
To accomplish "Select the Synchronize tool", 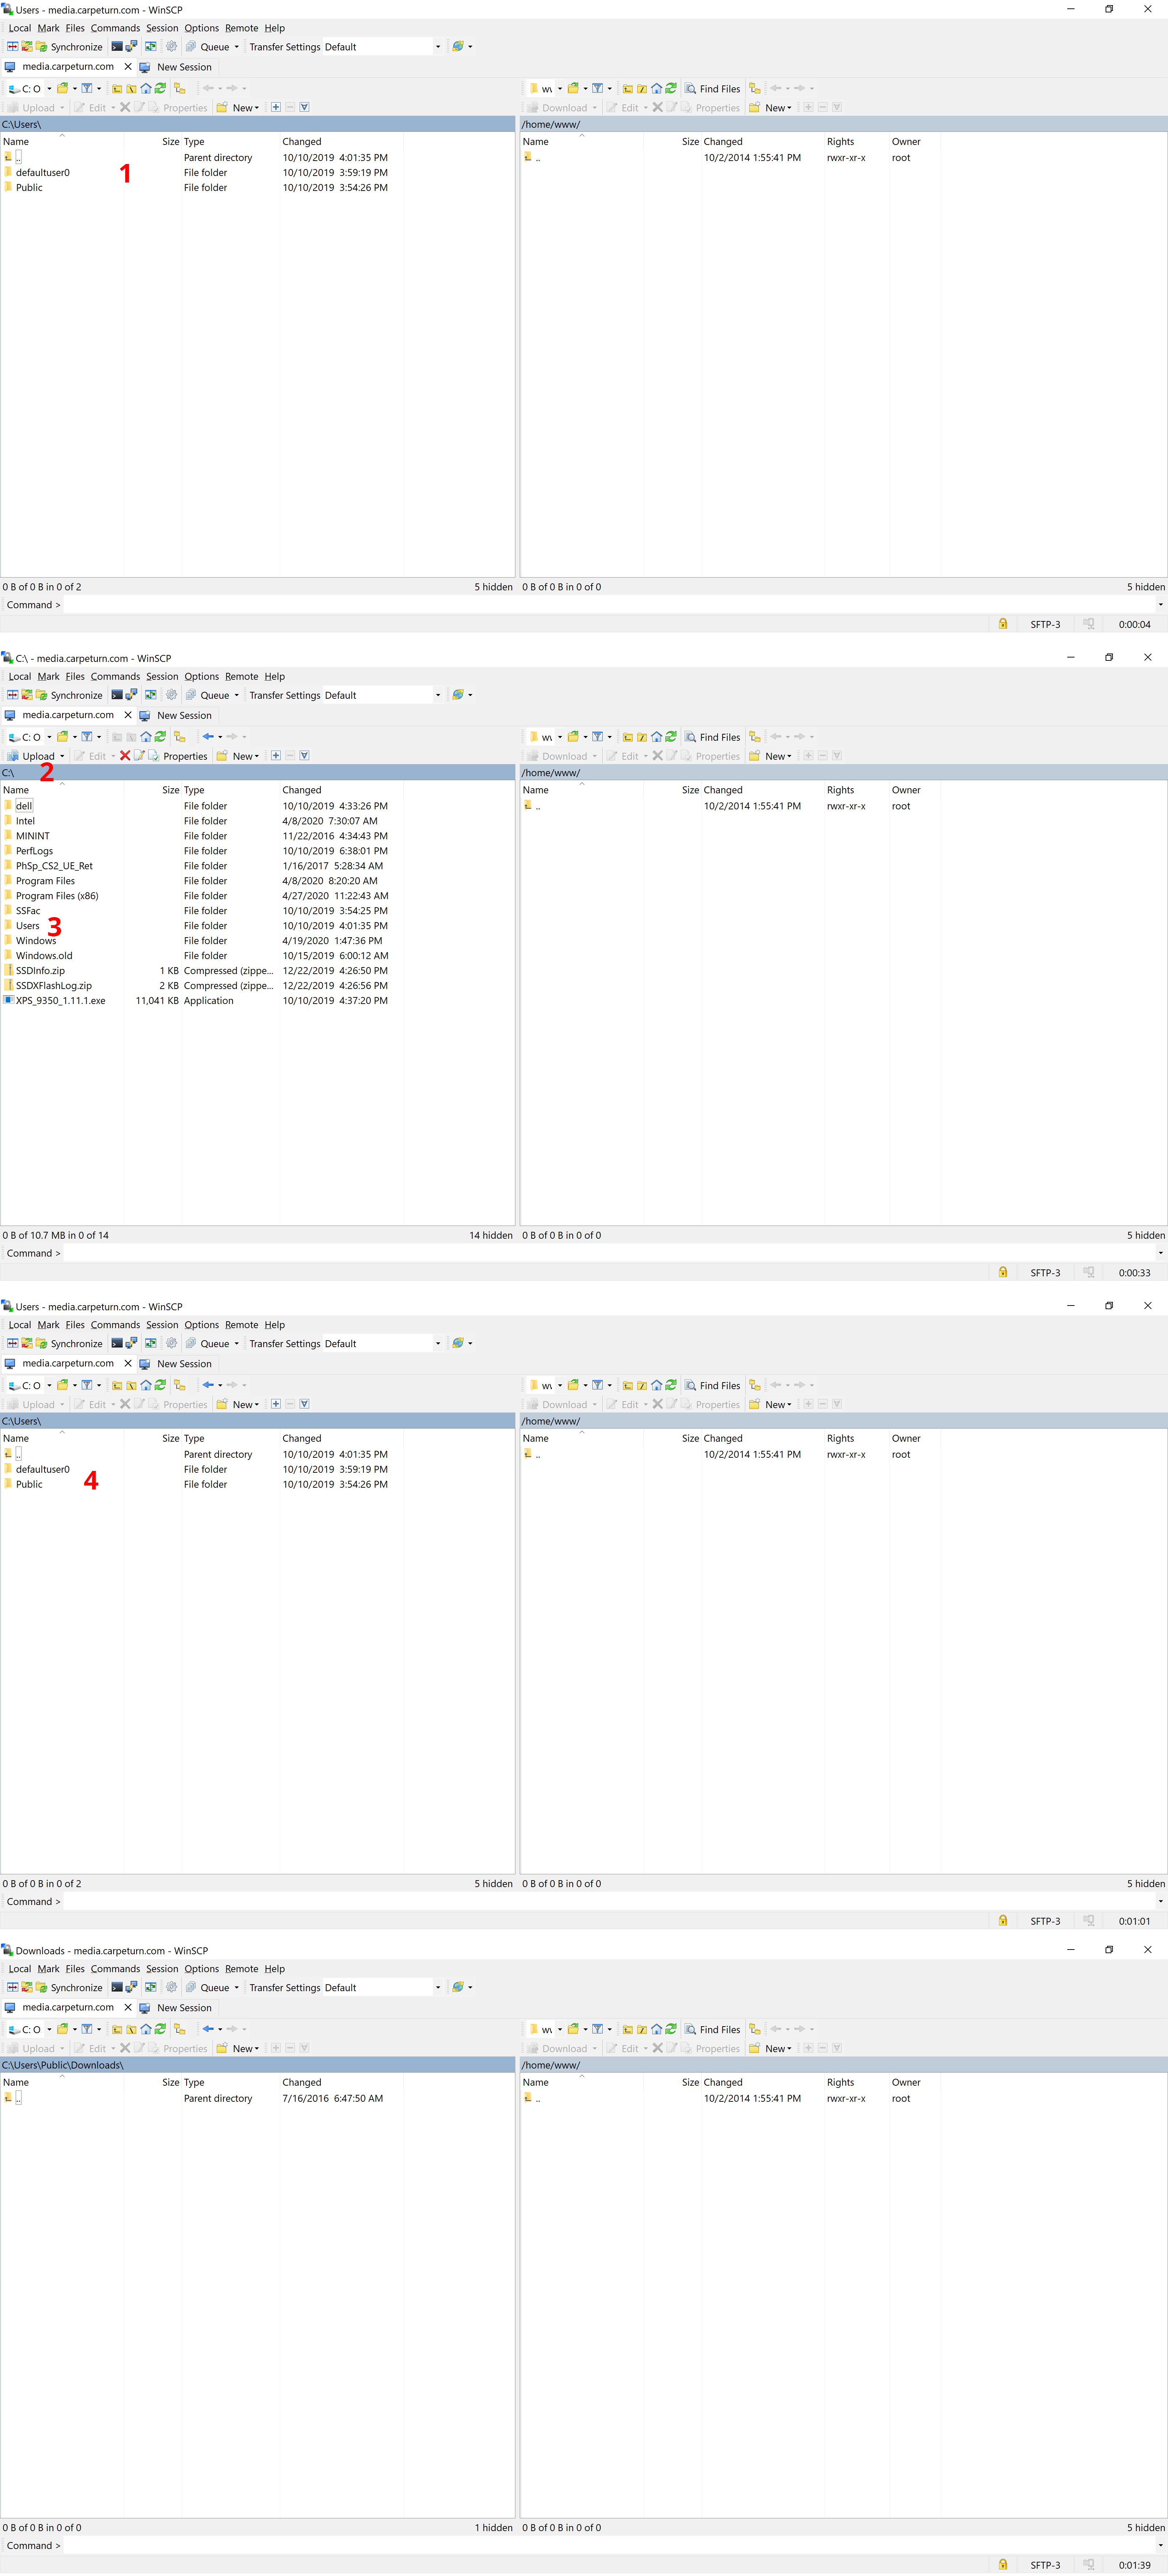I will point(75,46).
